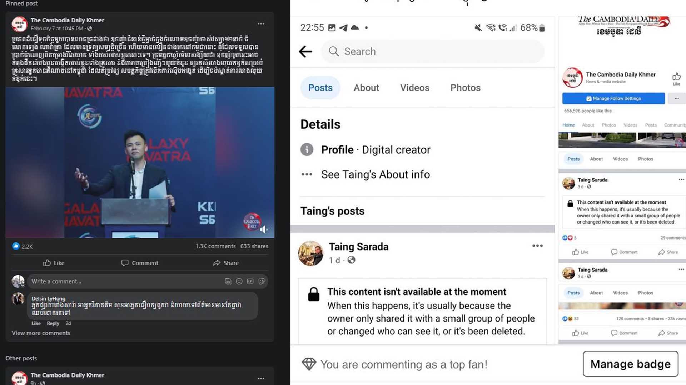Open the large Videos tab
686x385 pixels.
click(x=414, y=88)
